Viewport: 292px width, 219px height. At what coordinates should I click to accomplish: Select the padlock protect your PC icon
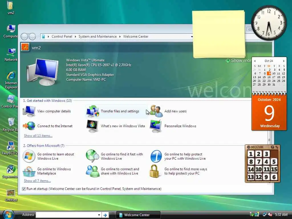[x=154, y=171]
